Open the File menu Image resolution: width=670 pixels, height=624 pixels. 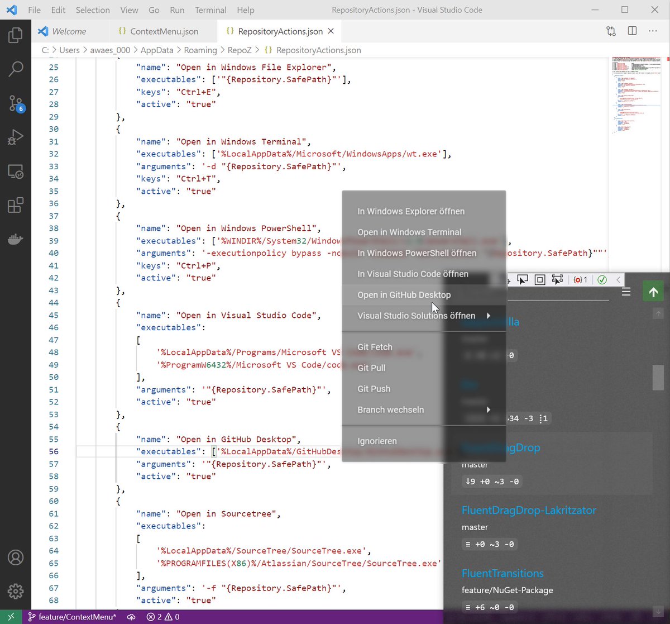(x=34, y=10)
